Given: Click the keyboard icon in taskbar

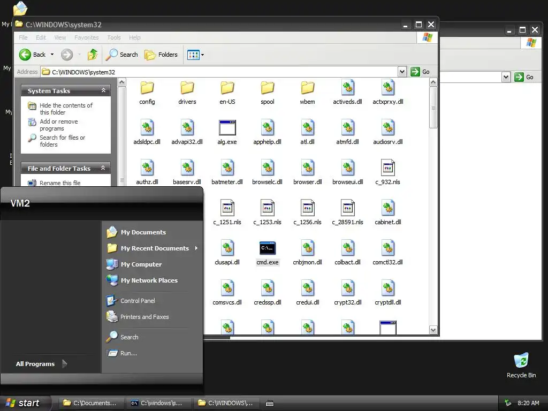Looking at the screenshot, I should tap(270, 404).
